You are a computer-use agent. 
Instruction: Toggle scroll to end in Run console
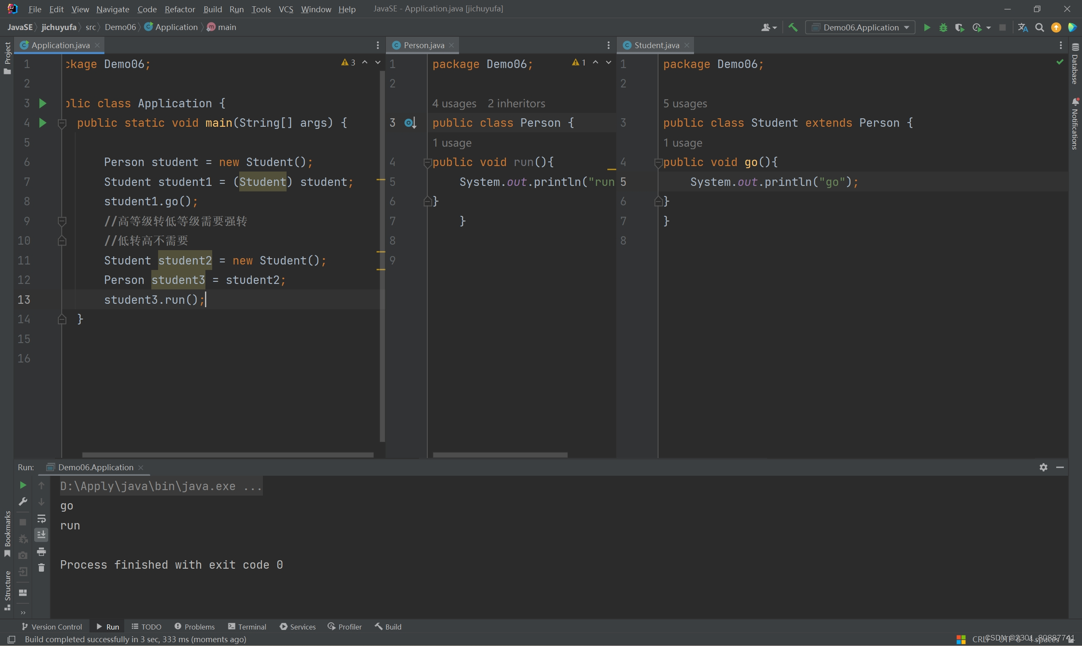41,534
